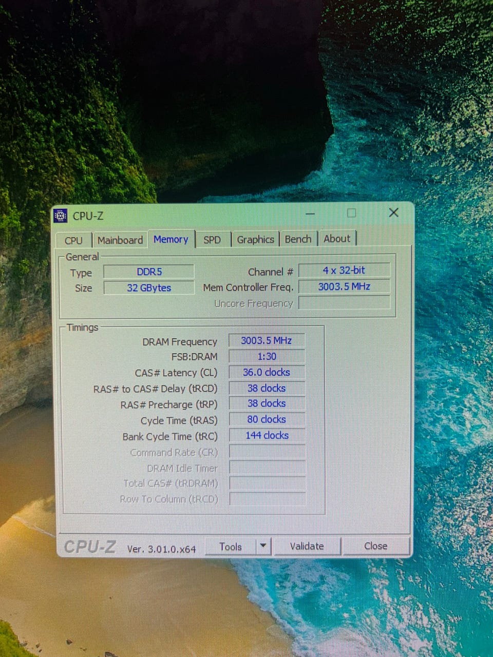493x657 pixels.
Task: Select the Memory tab
Action: [171, 239]
